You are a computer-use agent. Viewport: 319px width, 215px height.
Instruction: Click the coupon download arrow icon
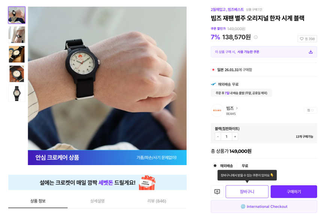310,52
